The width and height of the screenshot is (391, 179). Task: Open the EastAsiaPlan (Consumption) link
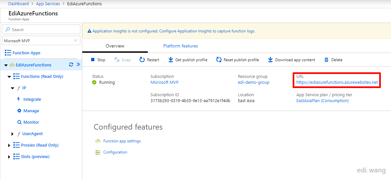click(x=323, y=101)
